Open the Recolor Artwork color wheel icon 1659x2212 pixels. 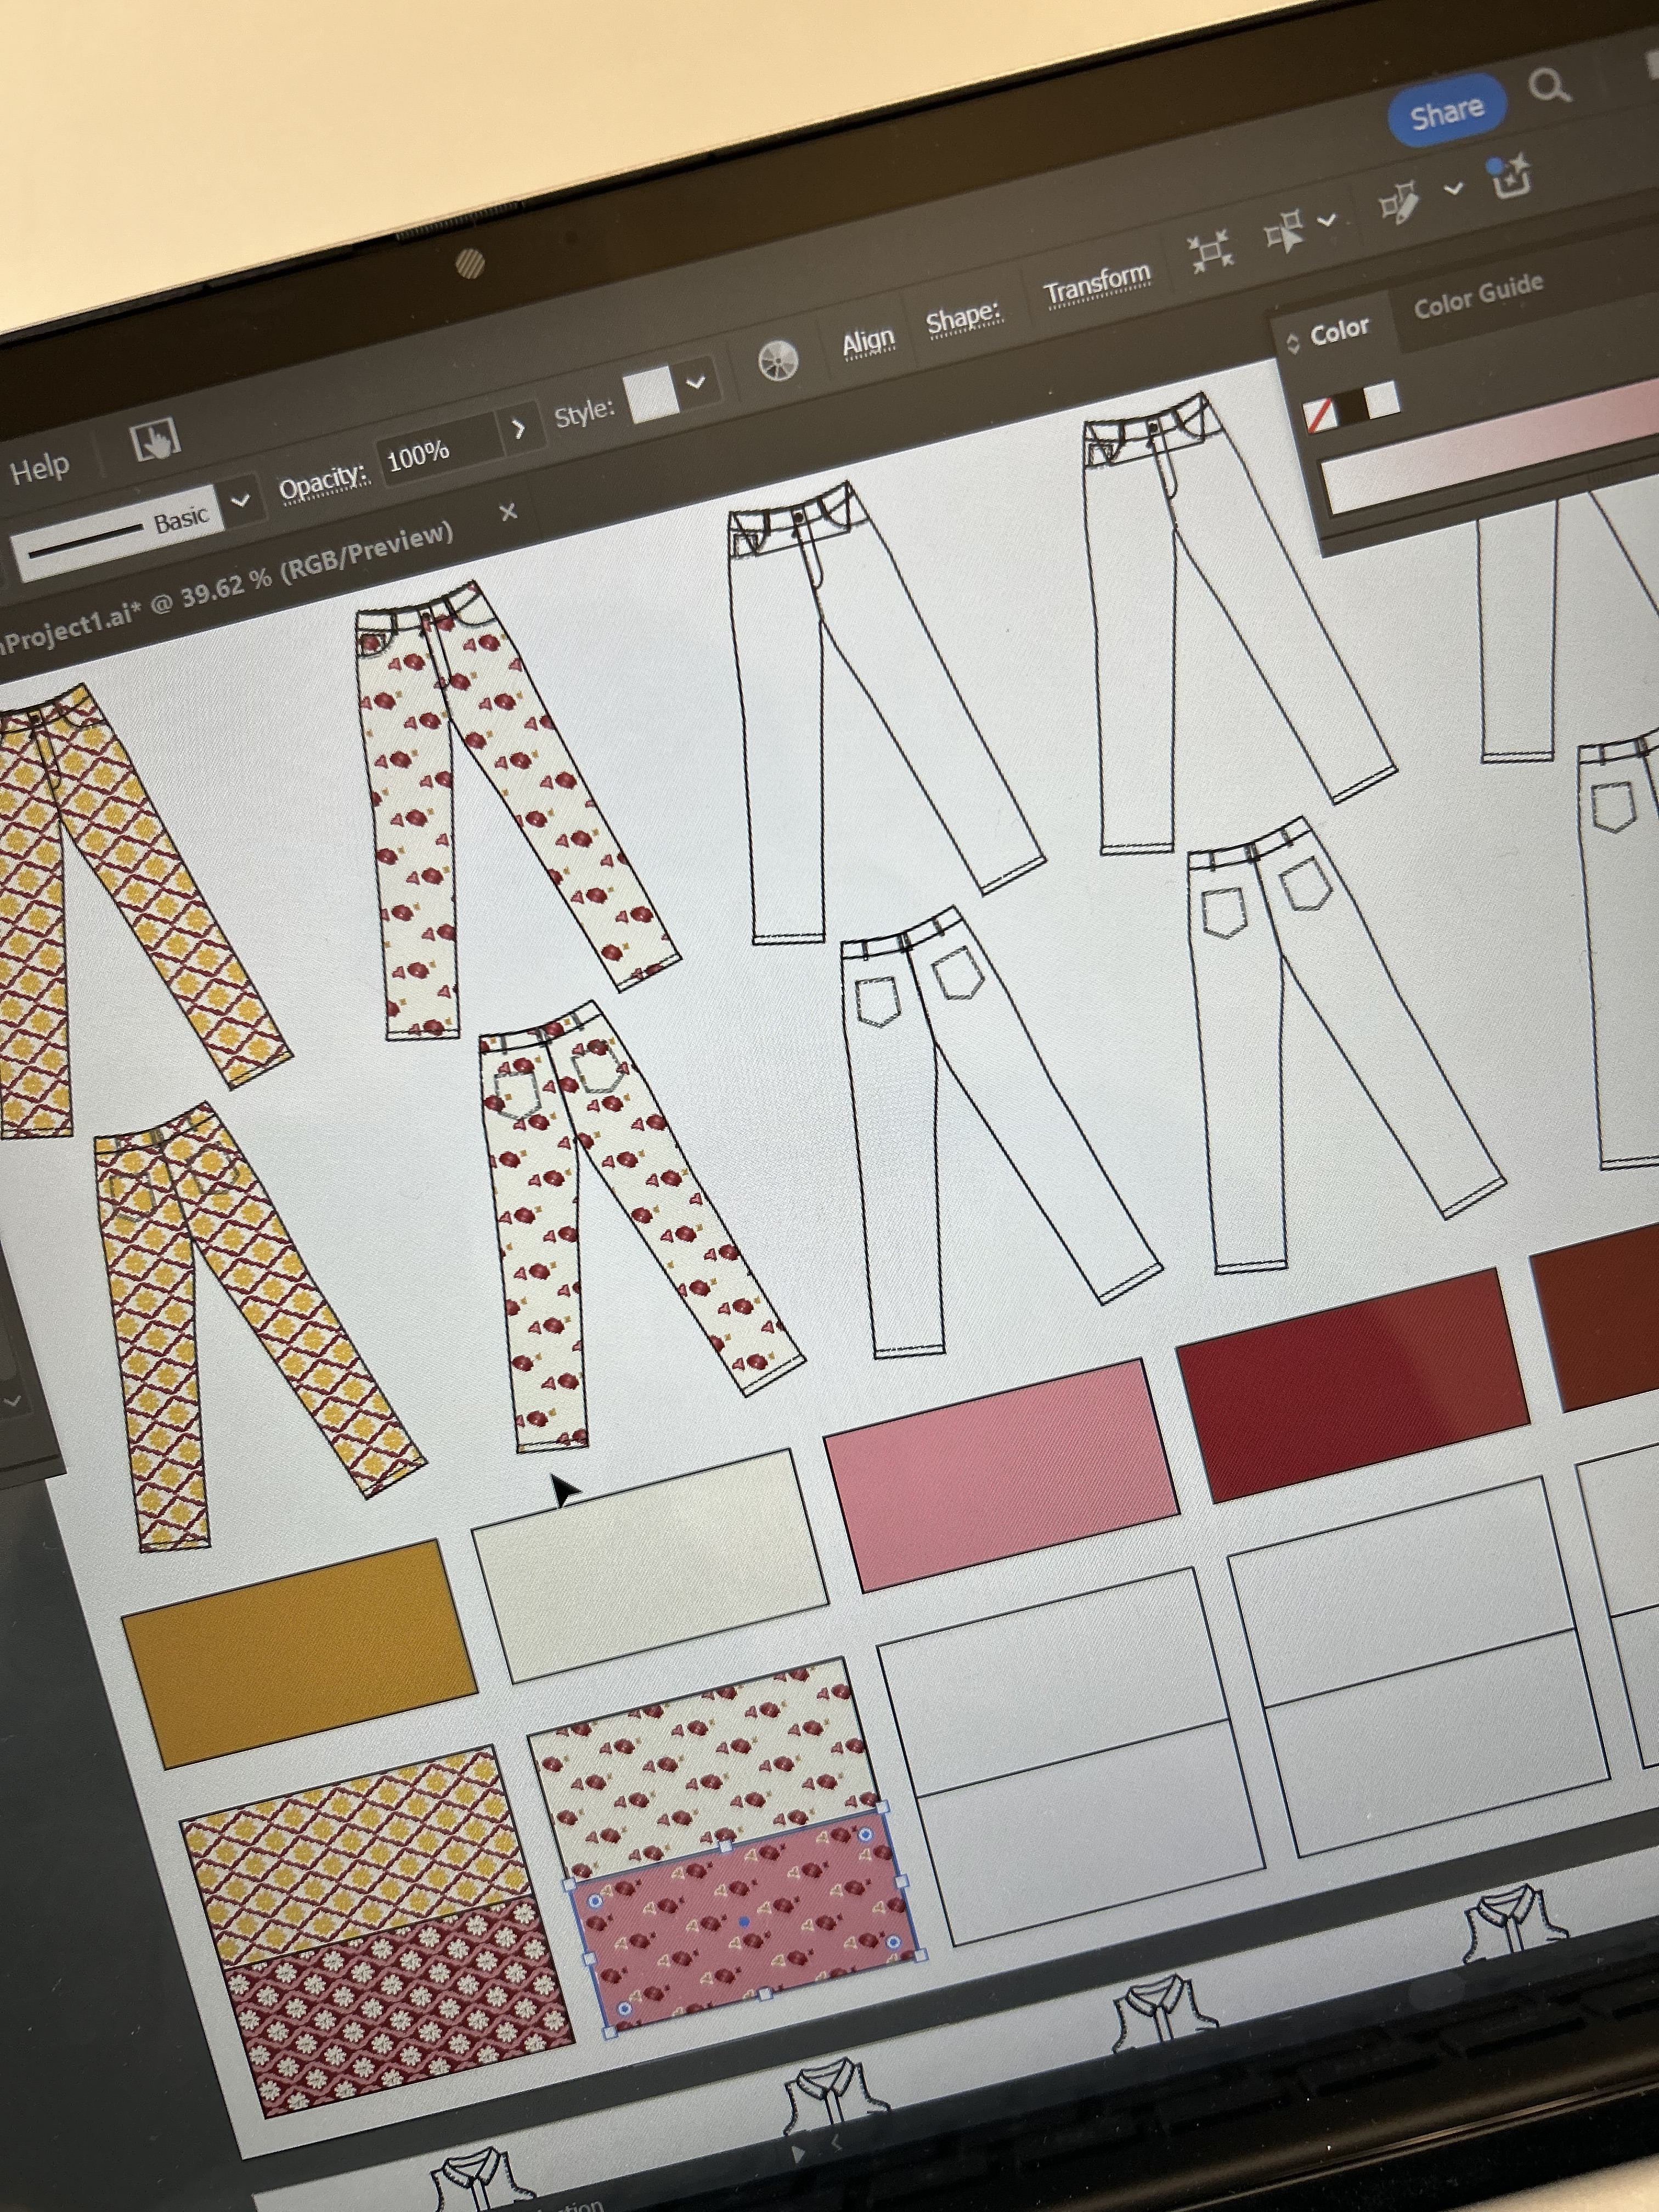click(777, 361)
